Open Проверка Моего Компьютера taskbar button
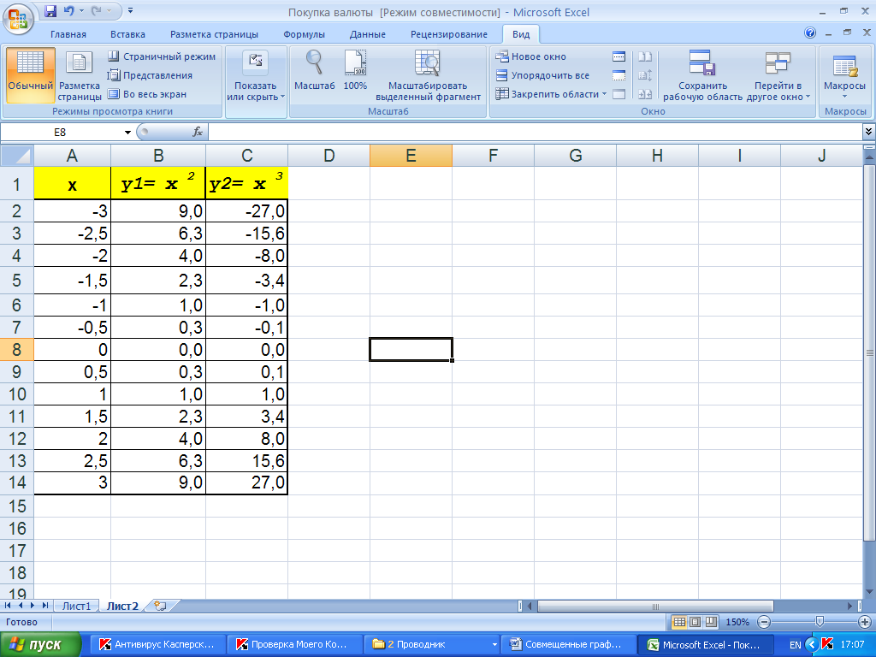Viewport: 876px width, 657px height. [x=294, y=645]
